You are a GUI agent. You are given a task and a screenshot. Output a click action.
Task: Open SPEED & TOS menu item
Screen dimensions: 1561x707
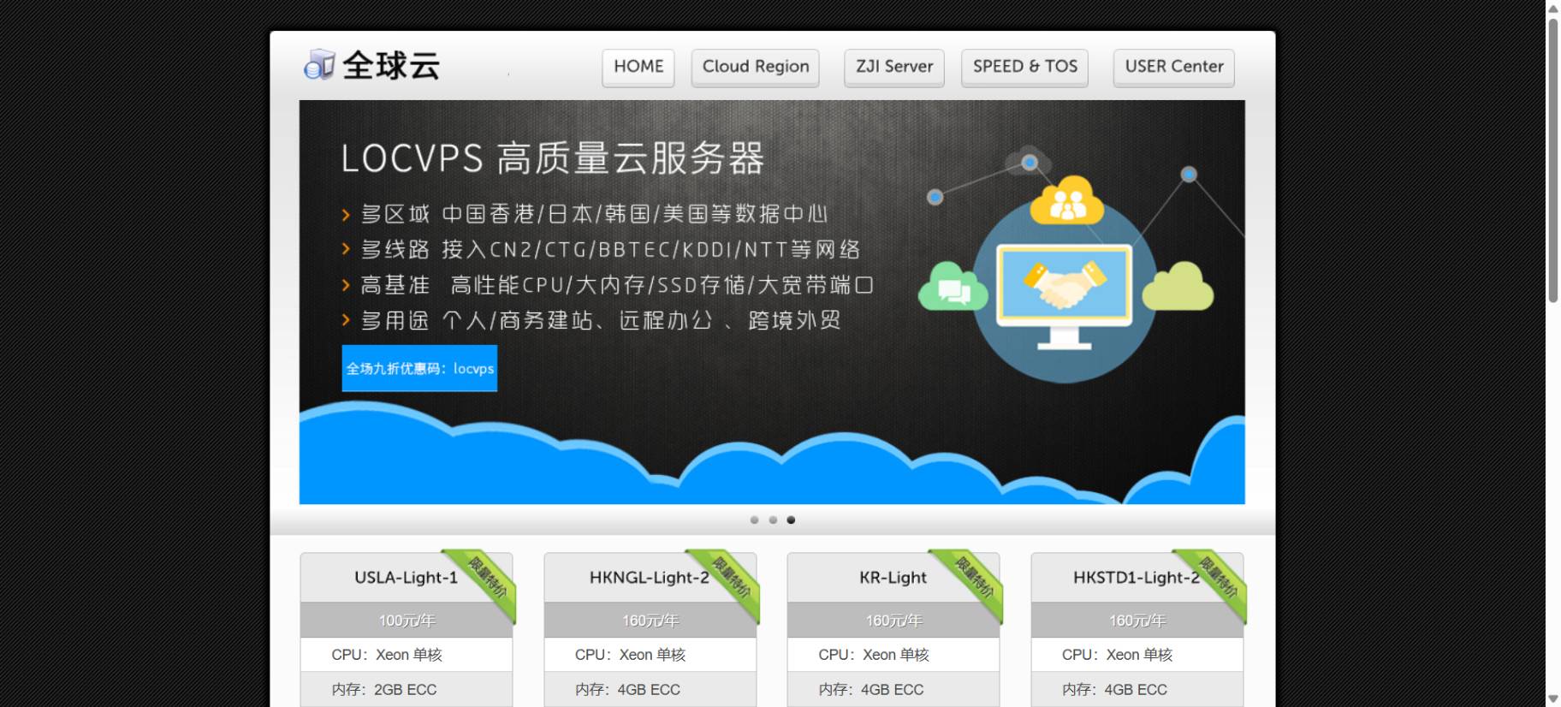pos(1025,67)
